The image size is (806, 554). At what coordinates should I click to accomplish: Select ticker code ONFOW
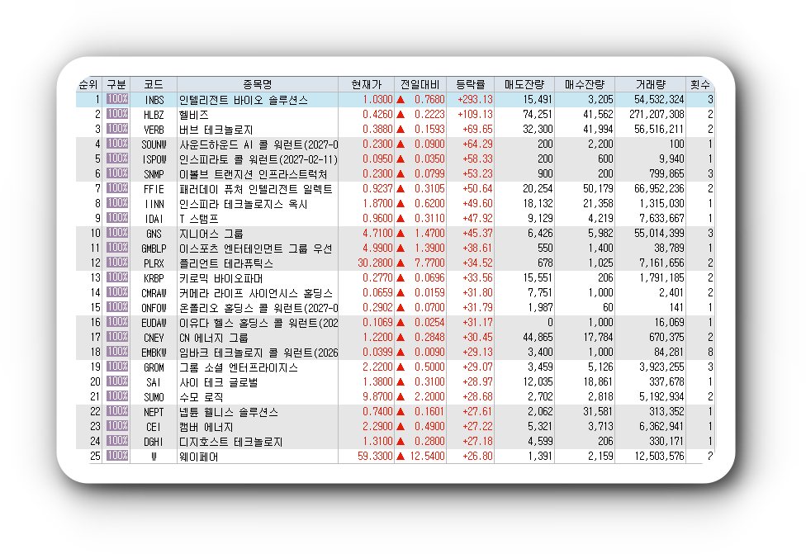click(154, 308)
